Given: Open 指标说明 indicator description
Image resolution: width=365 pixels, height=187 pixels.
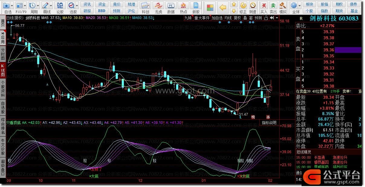Looking at the screenshot, I should pos(269,123).
